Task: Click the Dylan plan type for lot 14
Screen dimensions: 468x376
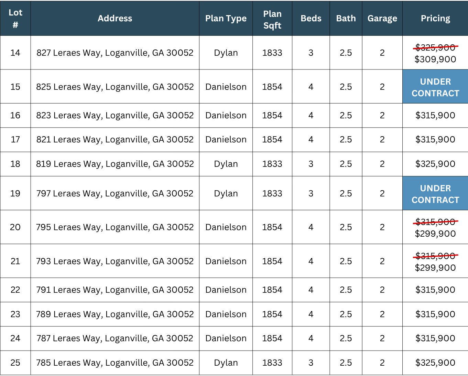Action: click(x=226, y=53)
